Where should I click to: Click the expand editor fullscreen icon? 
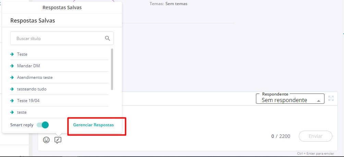pos(331,98)
